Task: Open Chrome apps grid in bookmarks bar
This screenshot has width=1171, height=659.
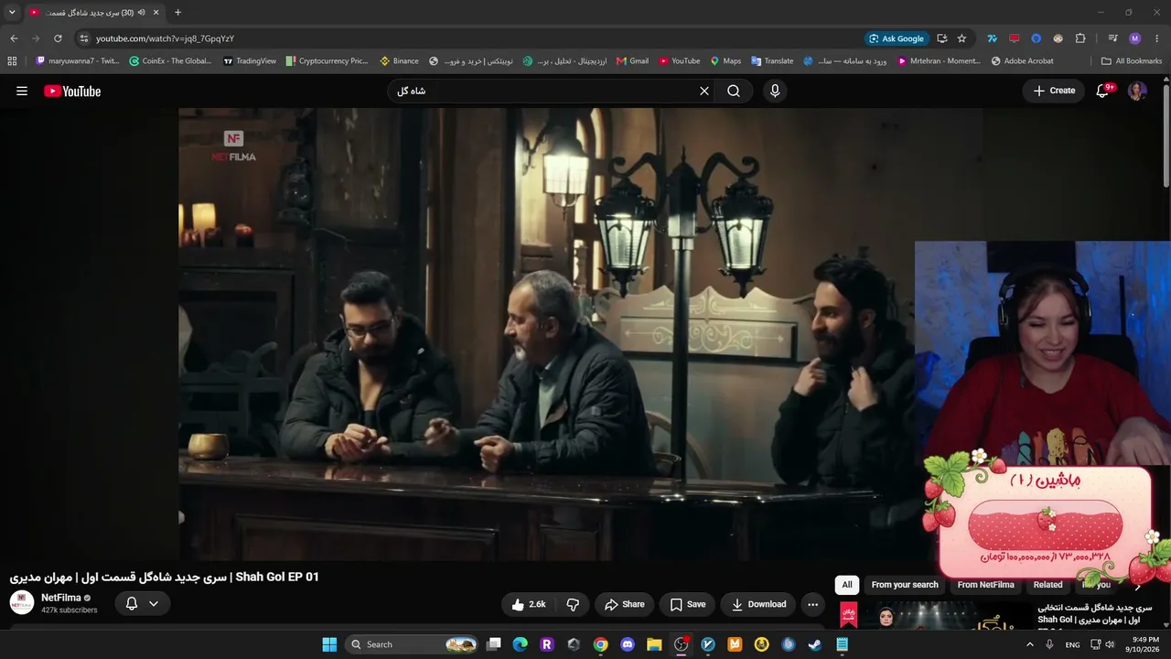Action: pos(12,61)
